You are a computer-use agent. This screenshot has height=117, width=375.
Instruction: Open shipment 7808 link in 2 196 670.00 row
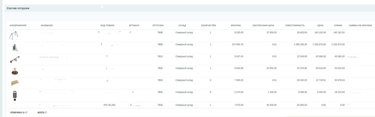coord(160,45)
